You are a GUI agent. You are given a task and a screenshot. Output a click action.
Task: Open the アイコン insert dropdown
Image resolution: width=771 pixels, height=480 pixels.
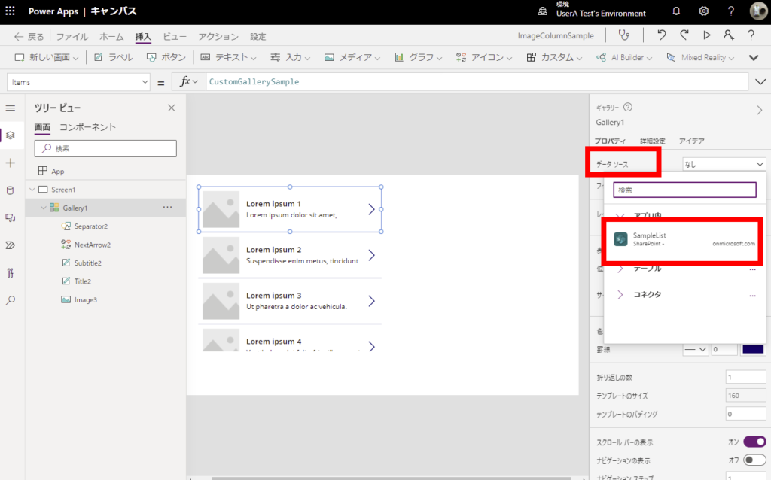tap(484, 57)
